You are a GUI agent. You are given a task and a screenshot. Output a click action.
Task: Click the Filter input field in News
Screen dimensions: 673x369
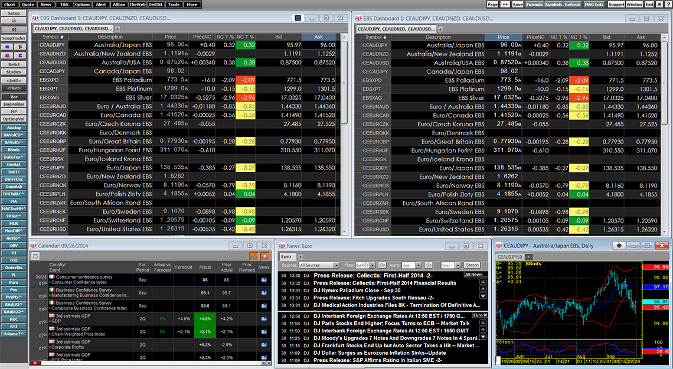pyautogui.click(x=362, y=265)
